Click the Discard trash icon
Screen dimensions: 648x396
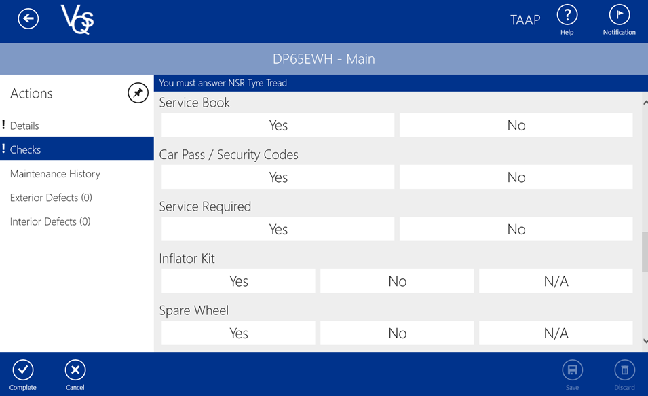pyautogui.click(x=624, y=370)
